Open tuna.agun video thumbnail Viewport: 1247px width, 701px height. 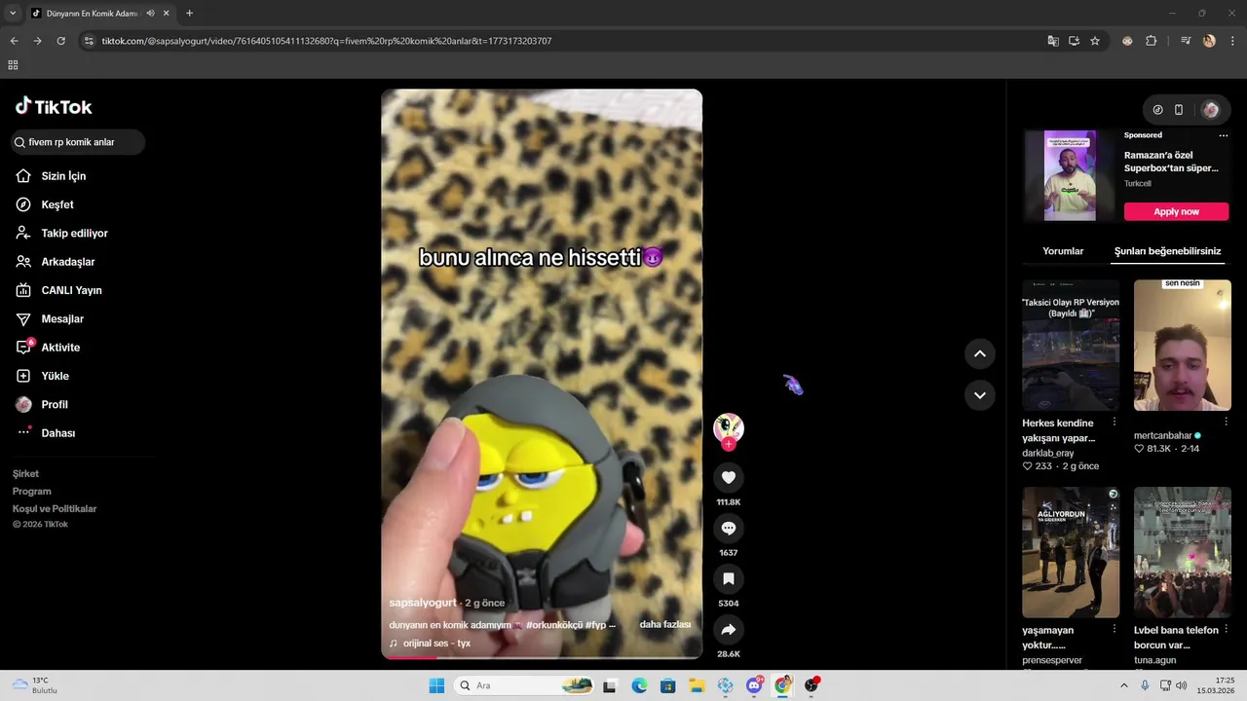coord(1183,552)
